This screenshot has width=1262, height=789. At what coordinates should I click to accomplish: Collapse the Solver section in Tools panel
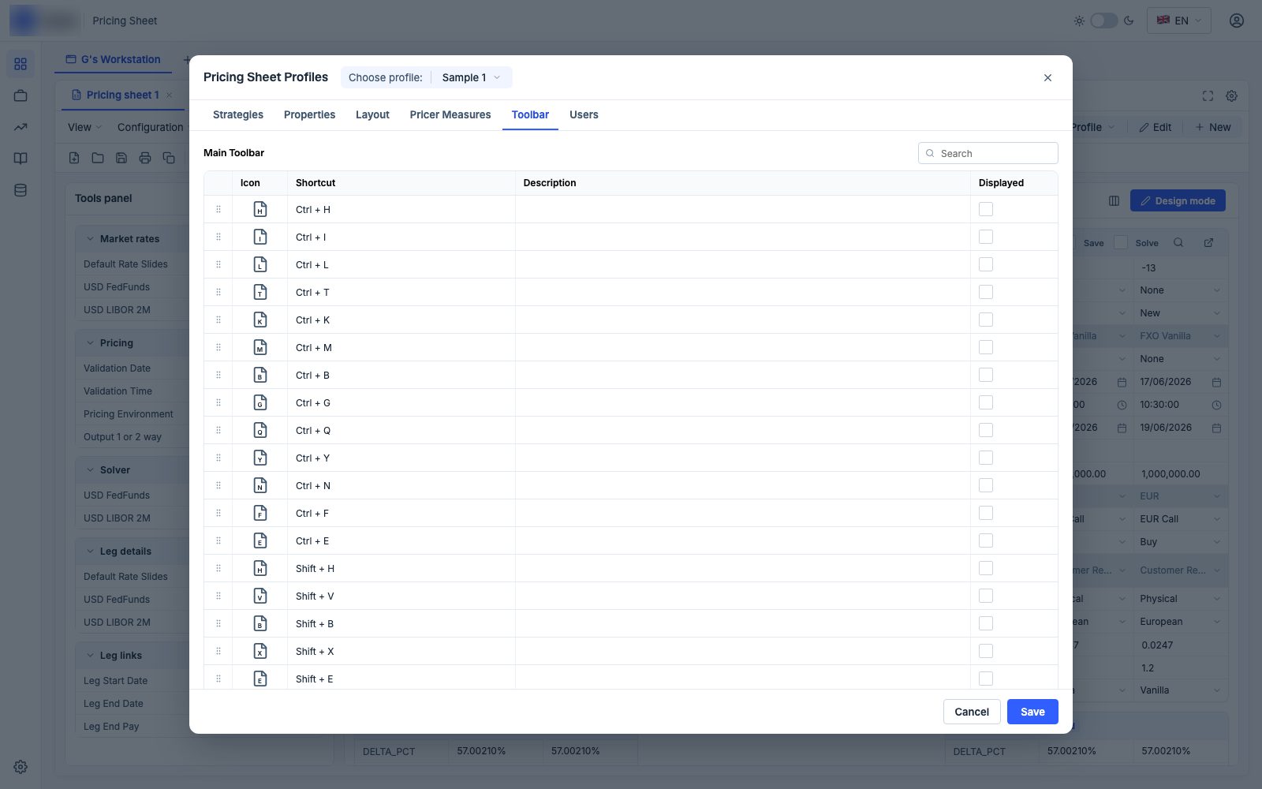(x=90, y=469)
